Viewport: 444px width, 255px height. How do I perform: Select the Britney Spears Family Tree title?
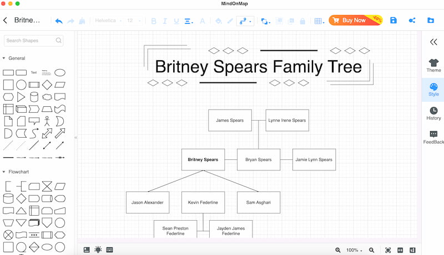[259, 67]
